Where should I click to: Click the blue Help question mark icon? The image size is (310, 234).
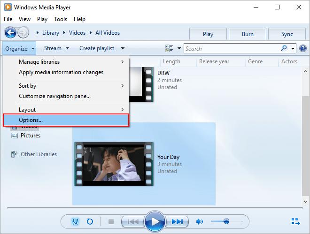coord(303,48)
